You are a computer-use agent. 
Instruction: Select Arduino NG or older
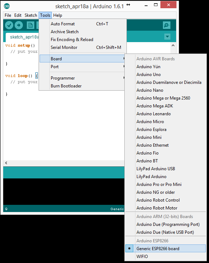click(x=165, y=192)
